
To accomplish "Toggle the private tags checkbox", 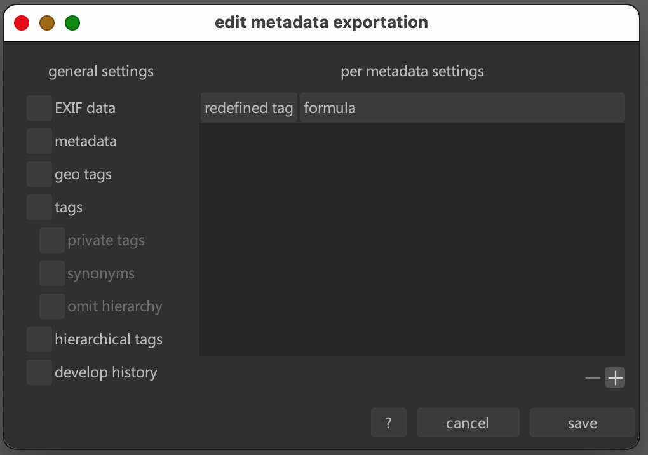I will [x=51, y=240].
